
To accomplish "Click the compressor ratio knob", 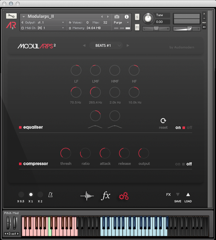I will (85, 153).
